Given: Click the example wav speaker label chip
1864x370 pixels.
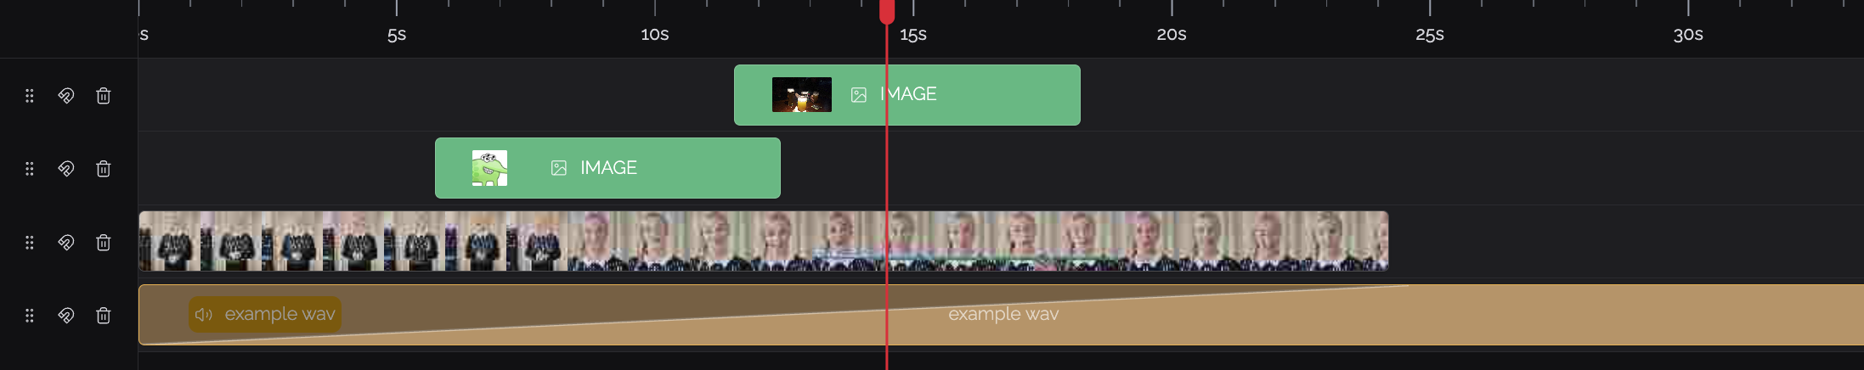Looking at the screenshot, I should (265, 314).
